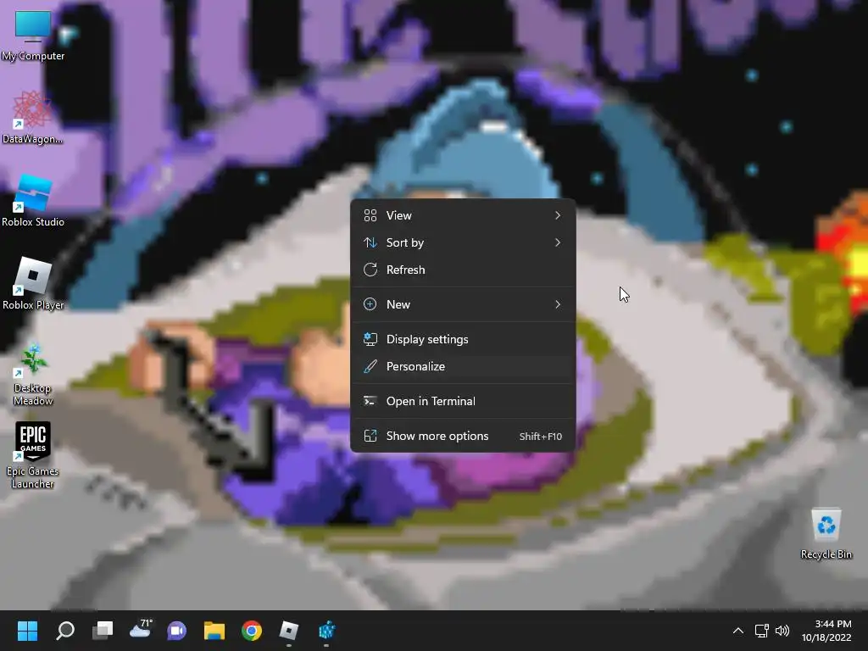Select the Recycle Bin icon
Image resolution: width=868 pixels, height=651 pixels.
point(826,532)
